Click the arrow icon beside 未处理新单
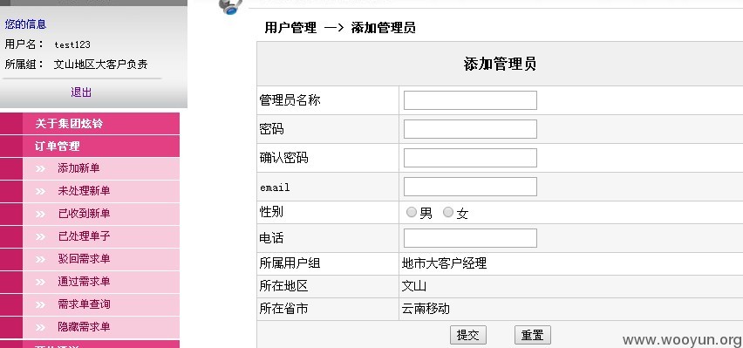This screenshot has width=743, height=348. tap(40, 192)
